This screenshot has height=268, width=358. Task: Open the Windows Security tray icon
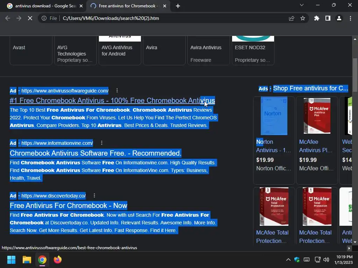(297, 260)
